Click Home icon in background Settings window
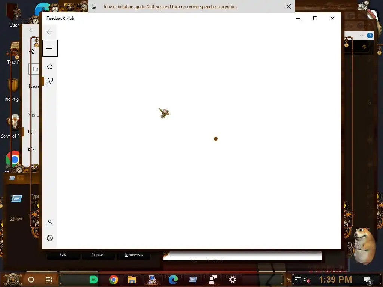This screenshot has width=383, height=287. pyautogui.click(x=32, y=52)
